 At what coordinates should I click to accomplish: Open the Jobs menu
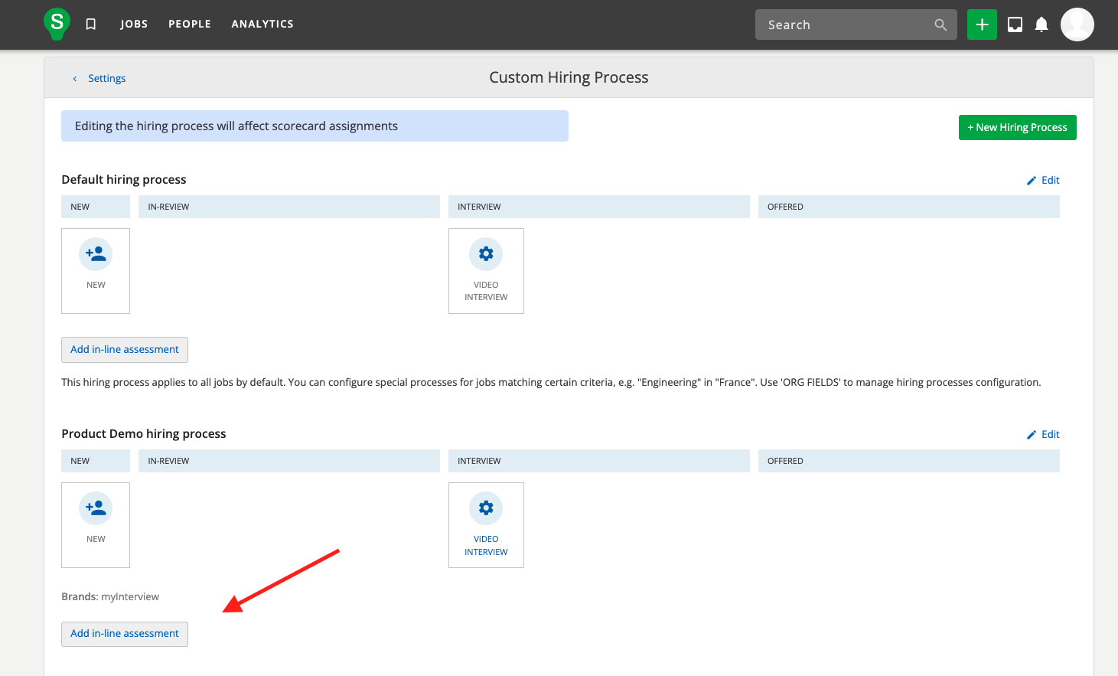click(x=134, y=24)
